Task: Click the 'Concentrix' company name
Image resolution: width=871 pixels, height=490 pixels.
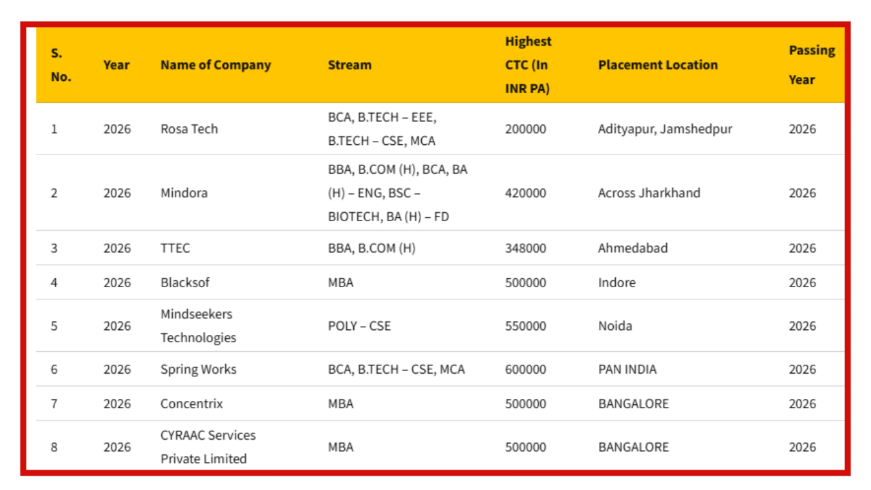Action: tap(191, 404)
